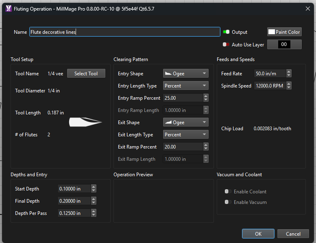Click the vee bit tool preview image

(x=85, y=122)
